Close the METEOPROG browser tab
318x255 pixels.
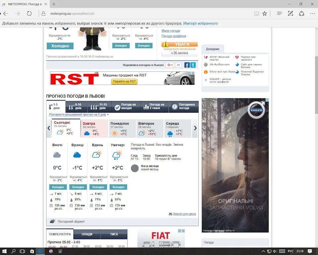tap(46, 4)
